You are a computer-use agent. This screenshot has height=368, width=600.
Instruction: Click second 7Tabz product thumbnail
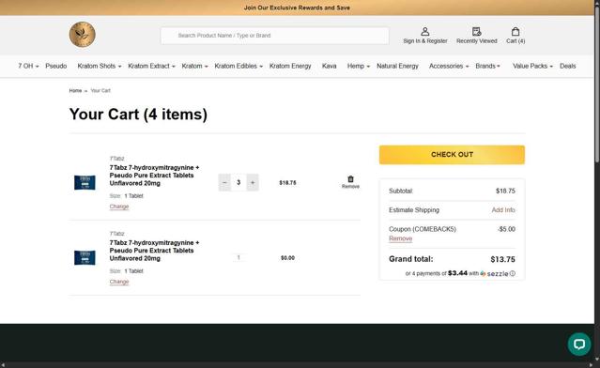pyautogui.click(x=85, y=257)
